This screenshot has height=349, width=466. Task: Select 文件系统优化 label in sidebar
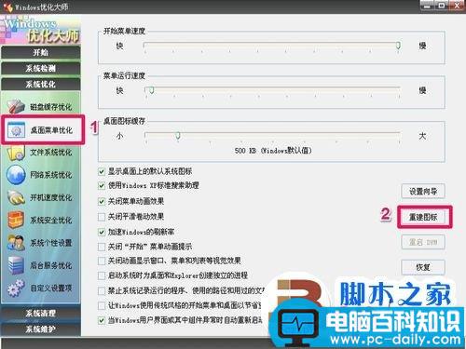(51, 153)
